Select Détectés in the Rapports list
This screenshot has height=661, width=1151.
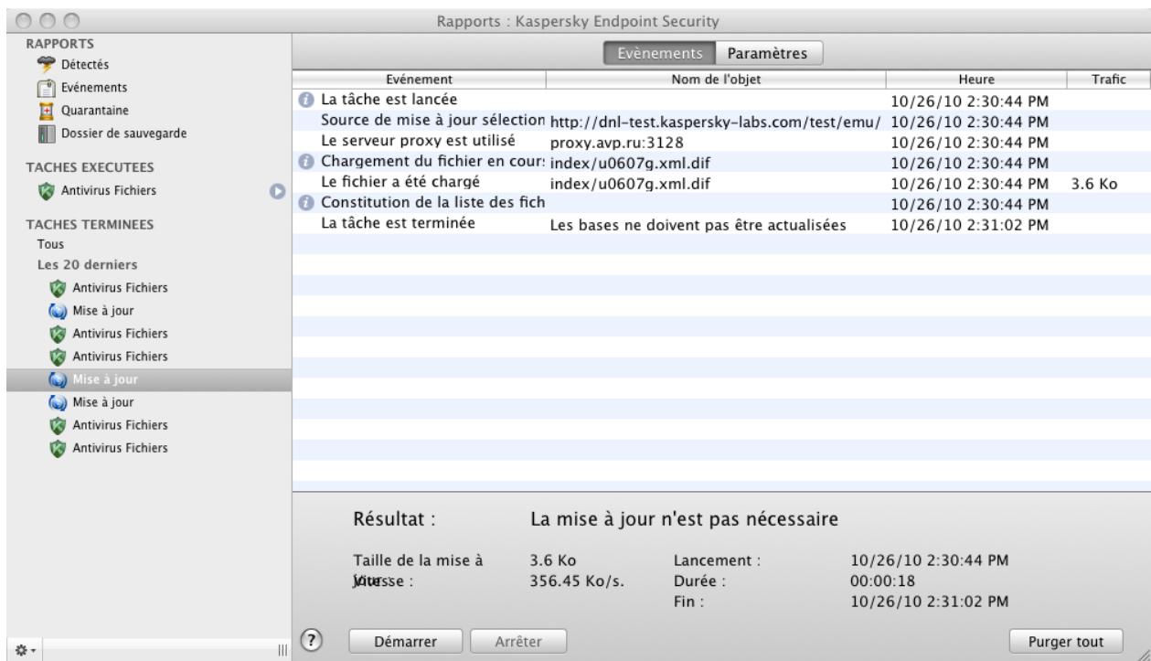pyautogui.click(x=83, y=65)
